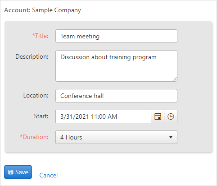The height and width of the screenshot is (186, 217).
Task: Click into the Description text area
Action: [116, 66]
